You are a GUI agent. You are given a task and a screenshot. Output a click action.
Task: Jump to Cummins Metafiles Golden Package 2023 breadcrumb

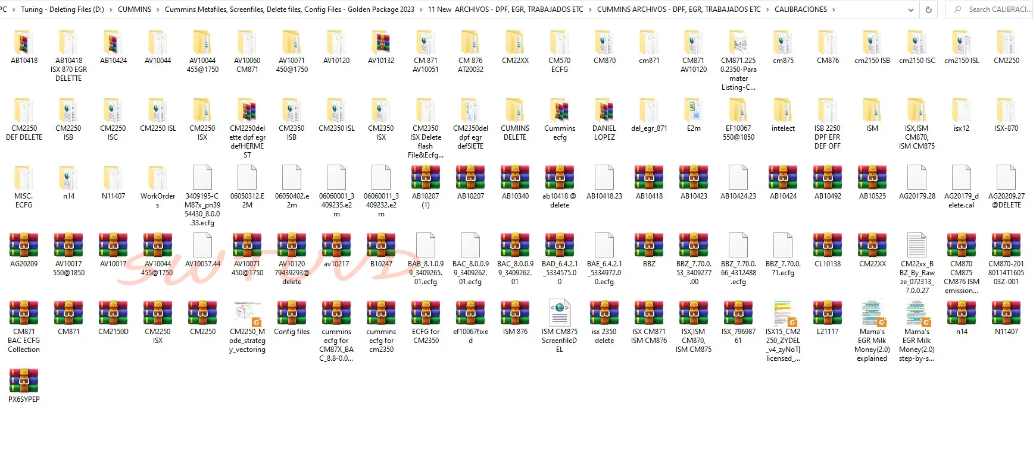tap(289, 10)
